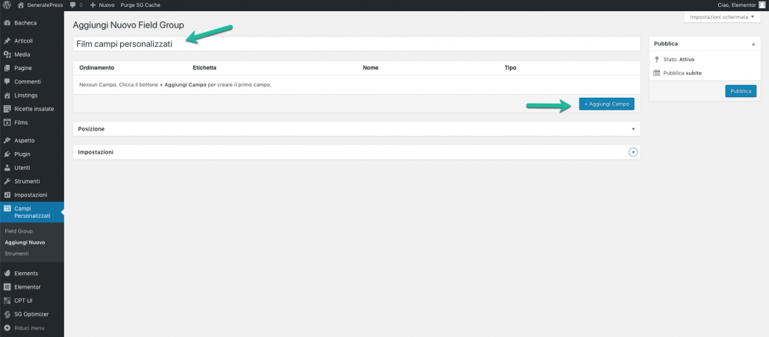Open the Utenti user icon
Image resolution: width=769 pixels, height=337 pixels.
[7, 168]
